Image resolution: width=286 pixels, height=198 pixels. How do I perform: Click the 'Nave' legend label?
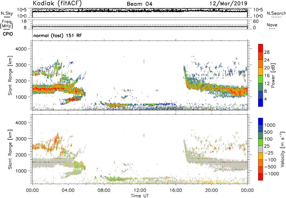pyautogui.click(x=272, y=25)
